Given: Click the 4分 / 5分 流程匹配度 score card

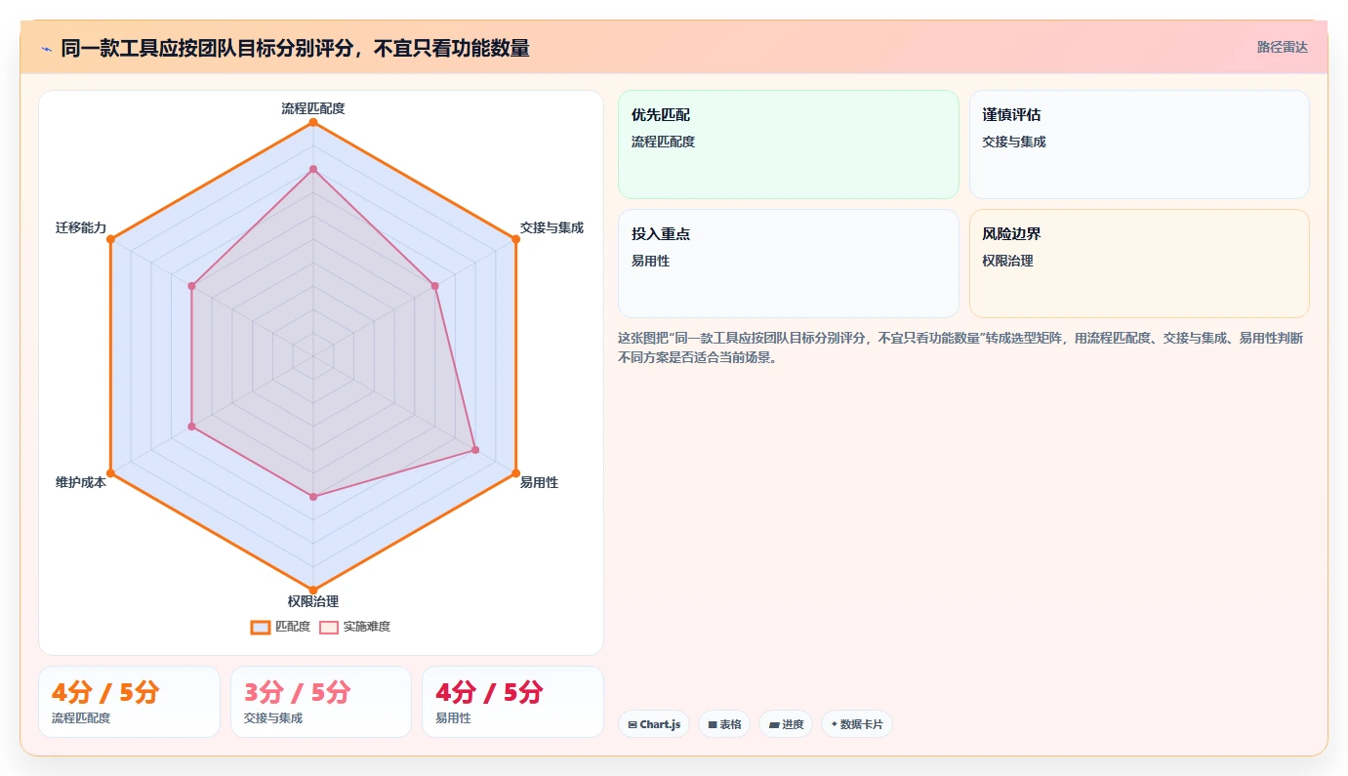Looking at the screenshot, I should [x=129, y=702].
